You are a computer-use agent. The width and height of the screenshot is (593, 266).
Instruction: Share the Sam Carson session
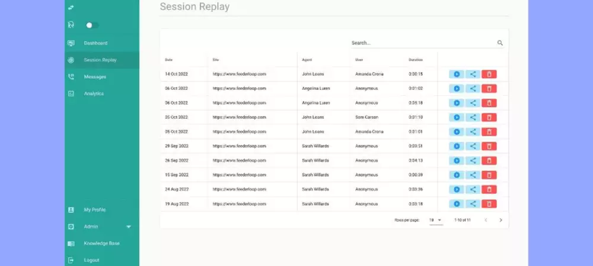coord(473,117)
